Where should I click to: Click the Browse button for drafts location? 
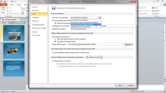point(129,44)
